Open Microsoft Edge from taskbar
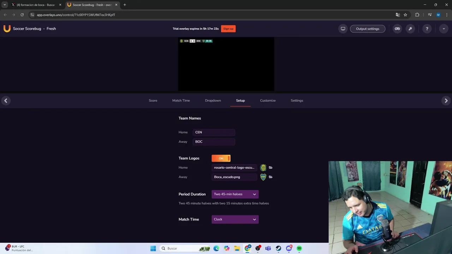The image size is (452, 254). pos(216,248)
